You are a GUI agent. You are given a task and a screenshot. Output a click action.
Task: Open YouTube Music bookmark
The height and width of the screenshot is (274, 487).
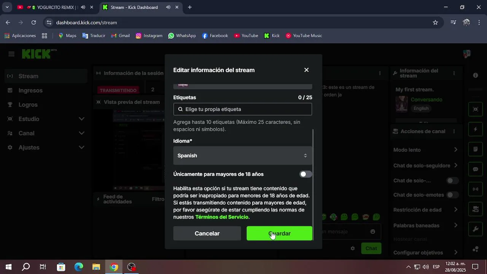pos(304,36)
